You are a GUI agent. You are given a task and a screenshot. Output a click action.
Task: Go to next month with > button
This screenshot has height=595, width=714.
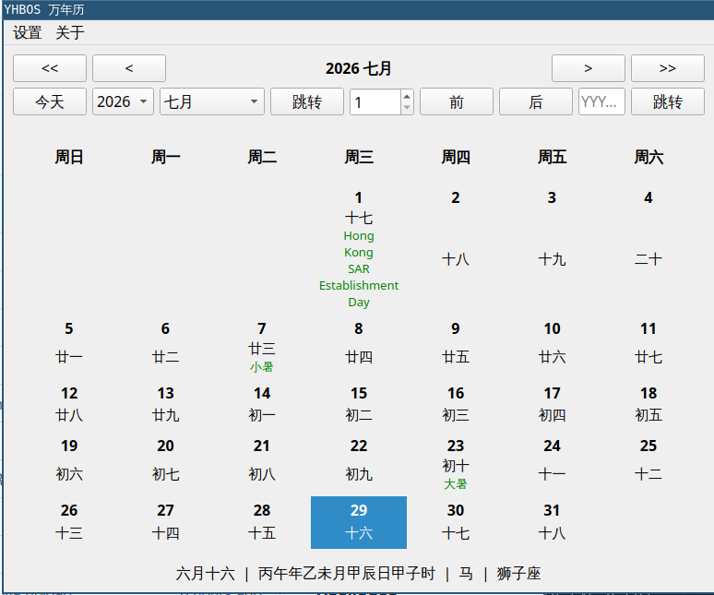[588, 68]
